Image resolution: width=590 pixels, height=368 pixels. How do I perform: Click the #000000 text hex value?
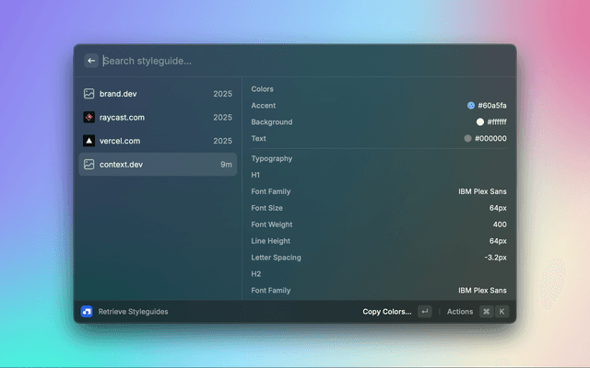coord(490,139)
